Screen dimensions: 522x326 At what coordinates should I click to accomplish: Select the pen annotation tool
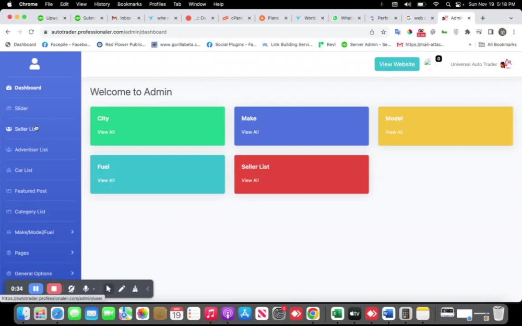[x=122, y=289]
